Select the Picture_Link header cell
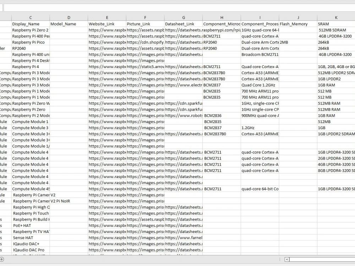Image resolution: width=355 pixels, height=266 pixels. tap(145, 24)
